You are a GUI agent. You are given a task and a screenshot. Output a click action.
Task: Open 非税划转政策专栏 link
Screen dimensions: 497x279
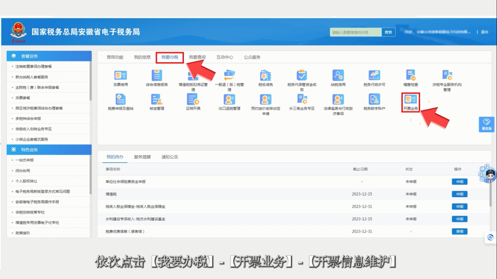coord(30,212)
